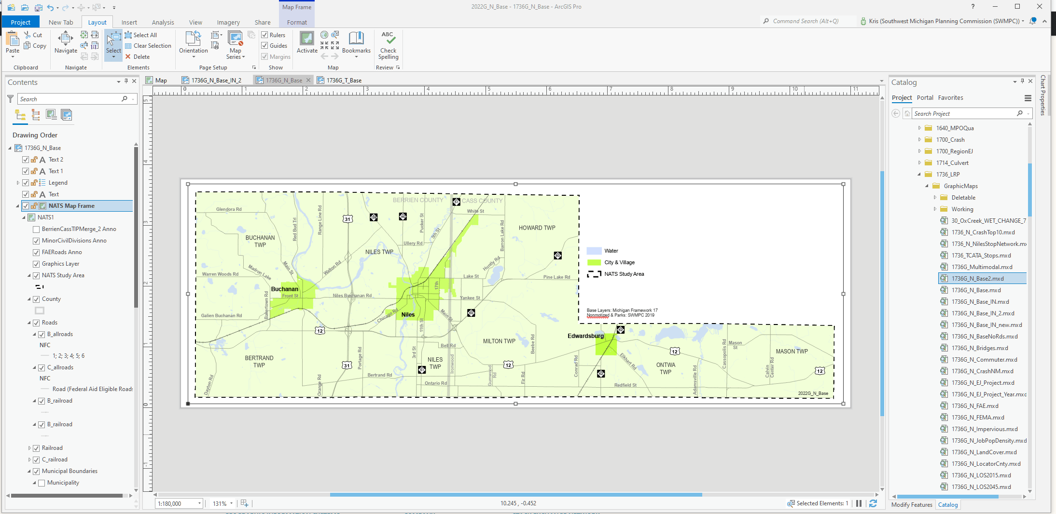Screen dimensions: 1056x514
Task: Open the 1736G_T_Base layout tab
Action: point(344,81)
